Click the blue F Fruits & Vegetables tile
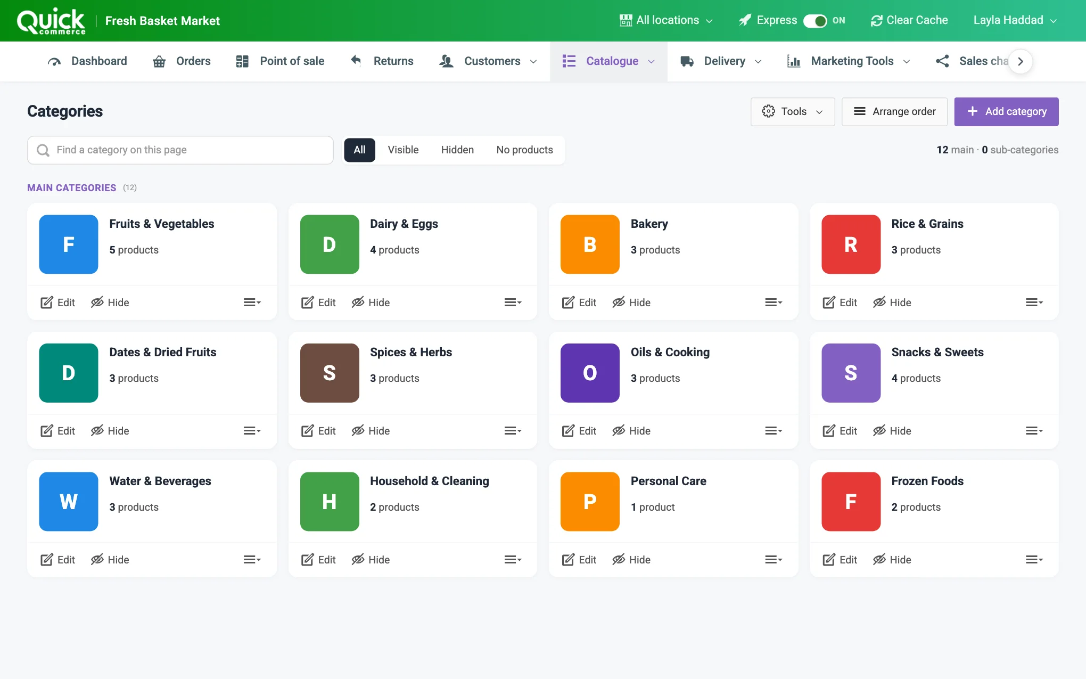The image size is (1086, 679). click(69, 244)
